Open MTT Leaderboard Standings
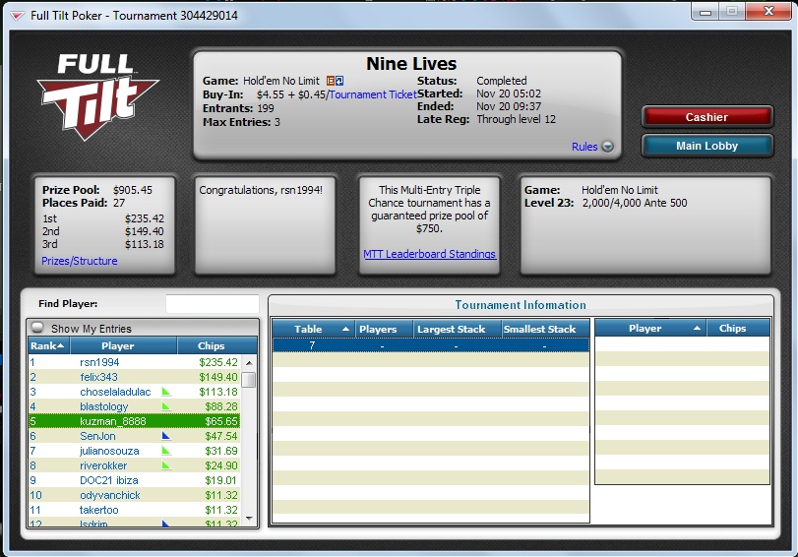798x557 pixels. coord(430,254)
